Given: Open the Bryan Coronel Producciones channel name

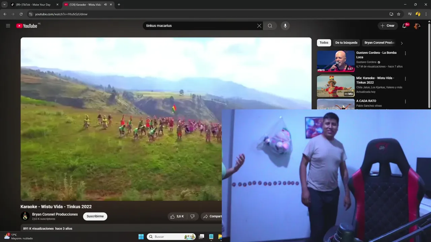Looking at the screenshot, I should pyautogui.click(x=55, y=214).
